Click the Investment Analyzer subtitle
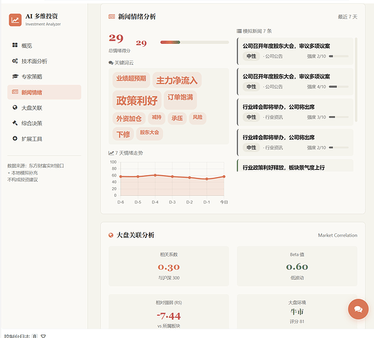The height and width of the screenshot is (338, 374). click(x=43, y=24)
